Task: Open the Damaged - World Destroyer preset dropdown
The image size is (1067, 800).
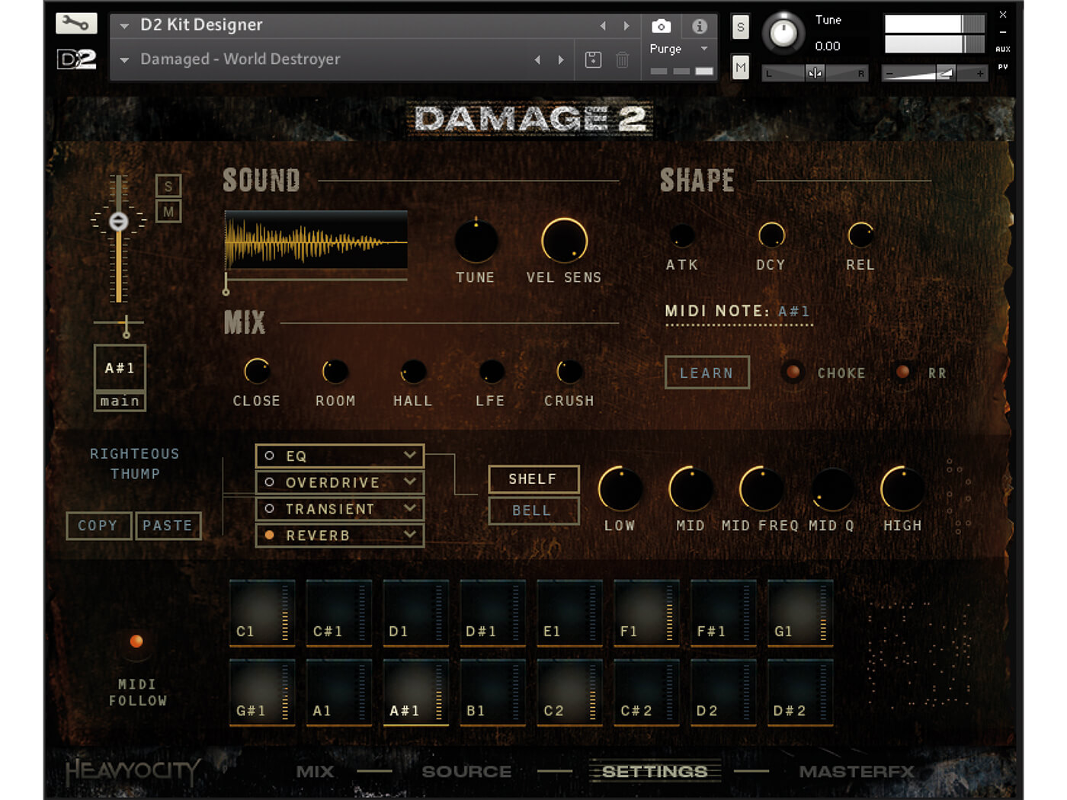Action: click(124, 59)
